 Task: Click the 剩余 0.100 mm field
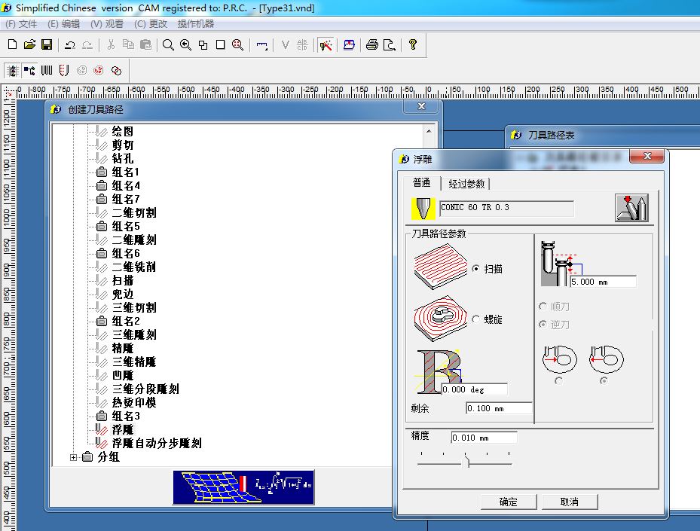click(499, 408)
